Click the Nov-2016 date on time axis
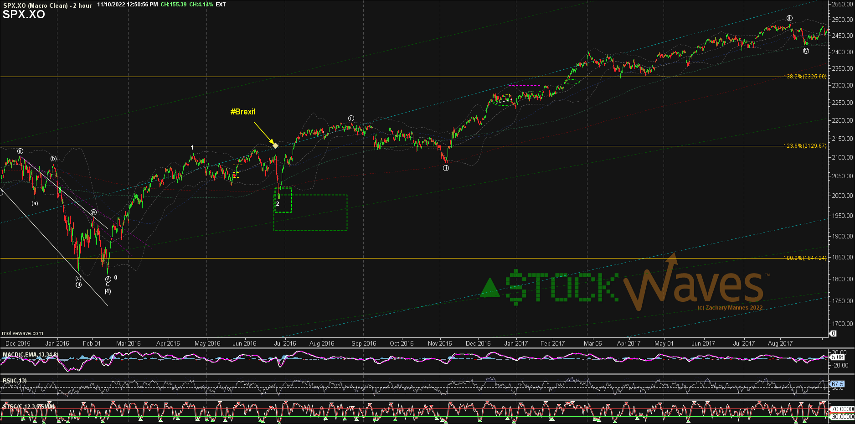Image resolution: width=855 pixels, height=424 pixels. click(x=439, y=344)
